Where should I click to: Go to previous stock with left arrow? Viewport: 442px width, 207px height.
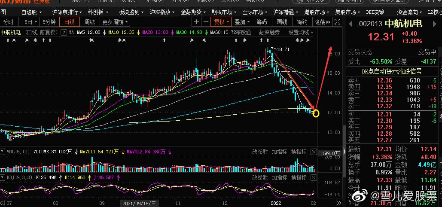[350, 23]
